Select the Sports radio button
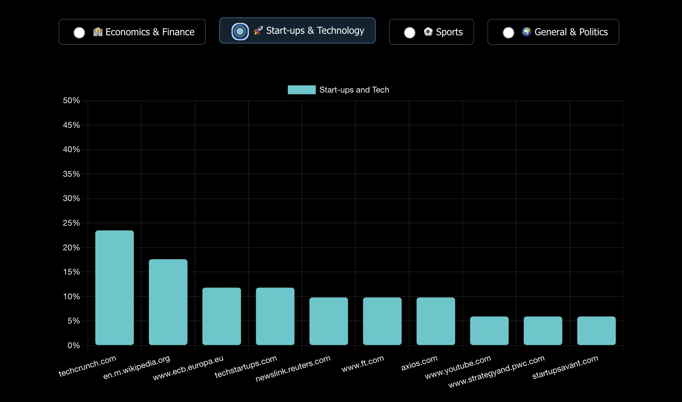Viewport: 682px width, 402px height. pyautogui.click(x=410, y=33)
